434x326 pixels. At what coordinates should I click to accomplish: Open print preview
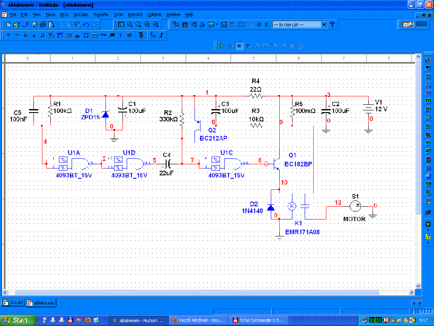coord(51,25)
